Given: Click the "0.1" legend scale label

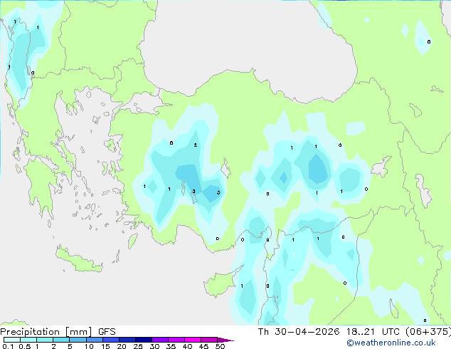Looking at the screenshot, I should click(x=8, y=346).
